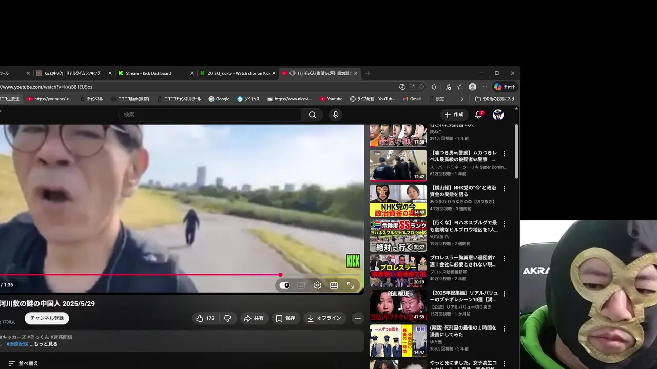Enter fullscreen on the video player
The width and height of the screenshot is (657, 369).
pyautogui.click(x=351, y=285)
